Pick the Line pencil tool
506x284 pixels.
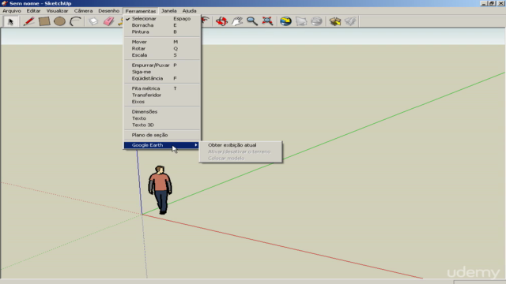pos(28,21)
